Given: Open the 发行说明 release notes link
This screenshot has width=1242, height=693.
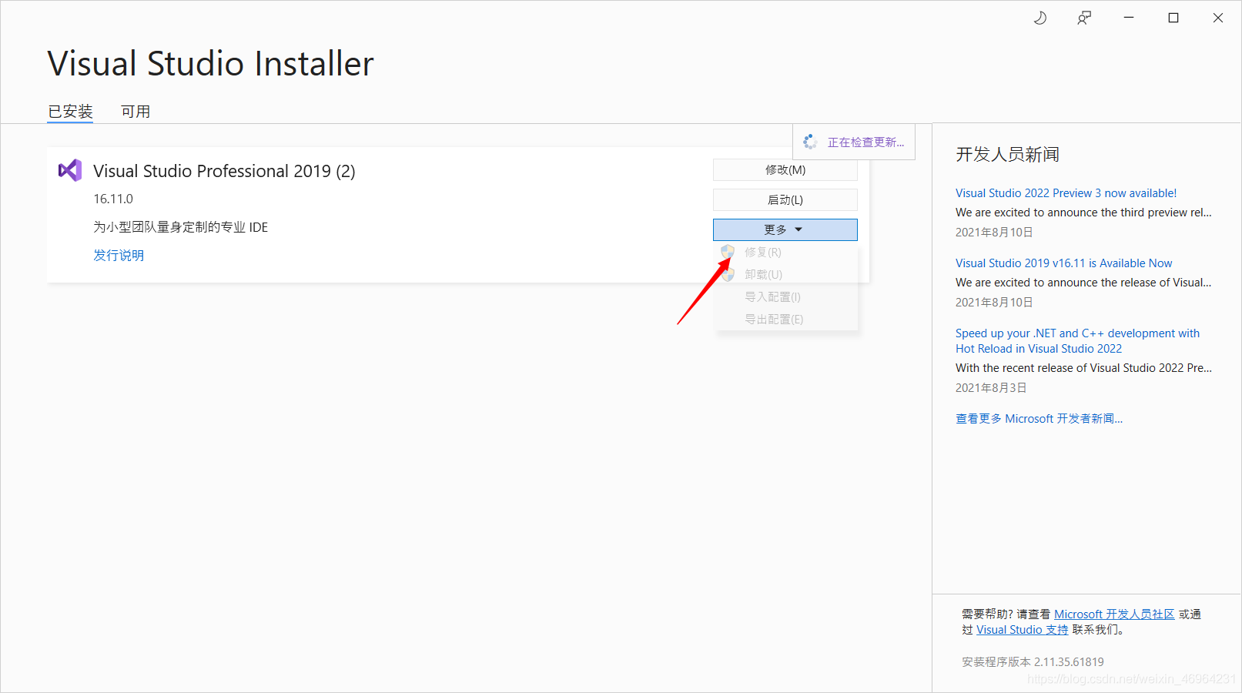Looking at the screenshot, I should 119,255.
